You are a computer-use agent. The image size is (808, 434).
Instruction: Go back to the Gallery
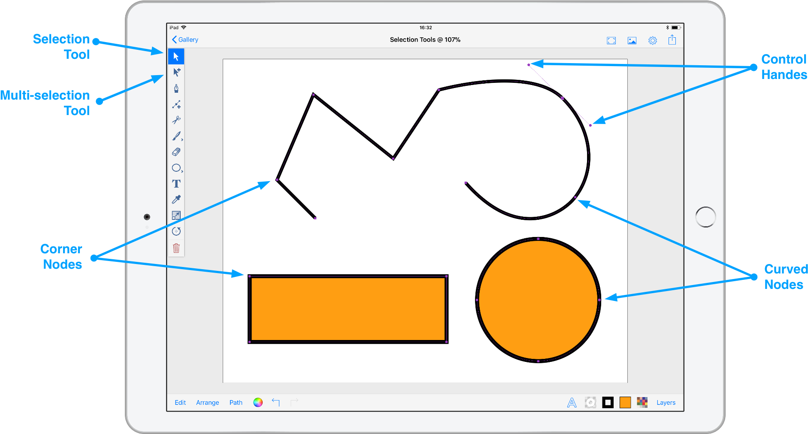pyautogui.click(x=185, y=39)
